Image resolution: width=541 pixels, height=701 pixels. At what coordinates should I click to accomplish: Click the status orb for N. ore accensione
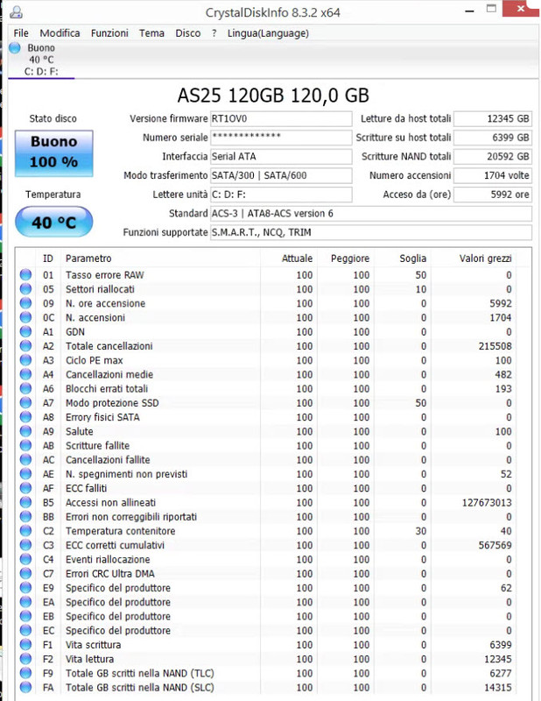tap(25, 303)
